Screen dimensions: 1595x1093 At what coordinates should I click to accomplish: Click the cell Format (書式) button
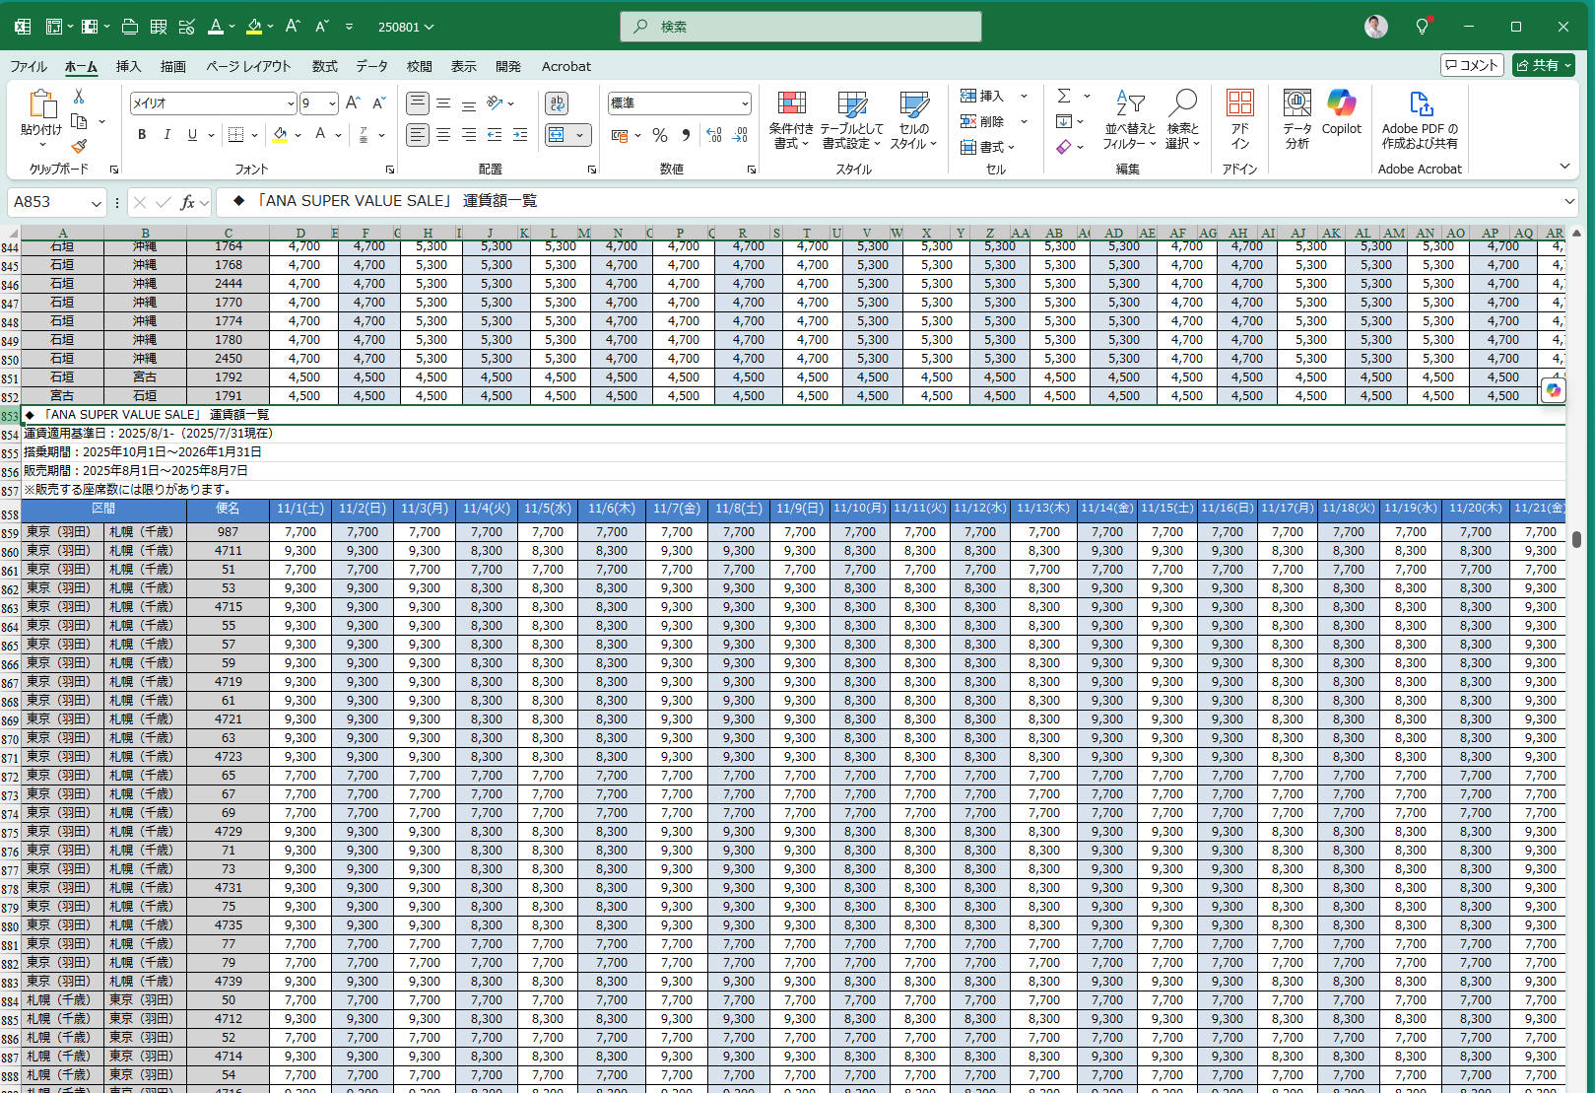click(988, 147)
